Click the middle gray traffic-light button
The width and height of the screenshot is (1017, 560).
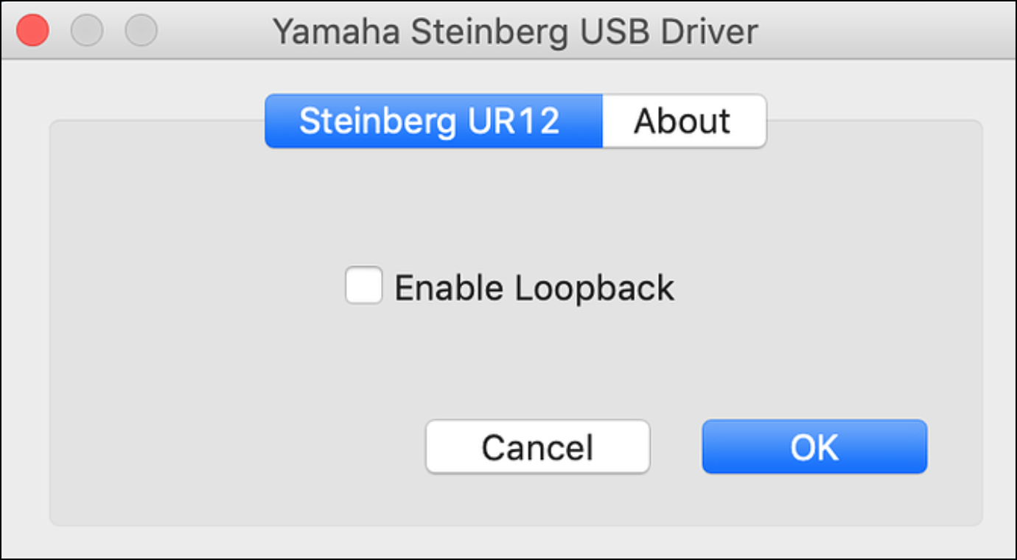coord(86,31)
